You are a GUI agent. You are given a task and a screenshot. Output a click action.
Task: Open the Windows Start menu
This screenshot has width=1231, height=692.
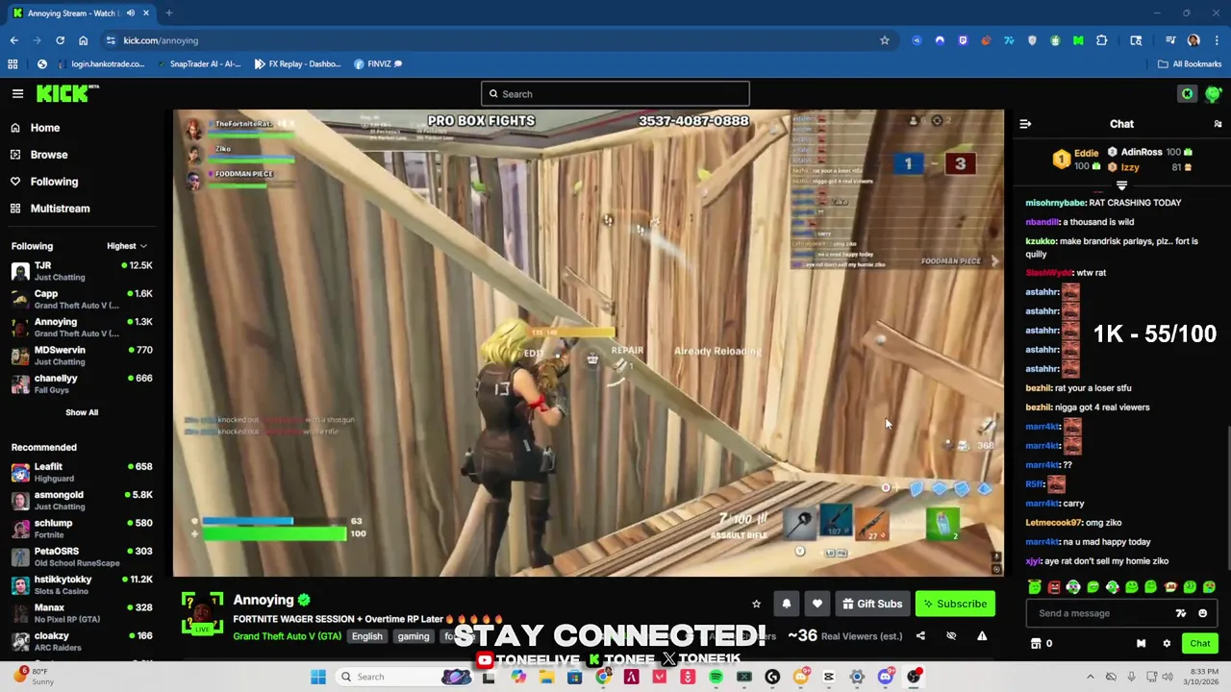coord(318,677)
